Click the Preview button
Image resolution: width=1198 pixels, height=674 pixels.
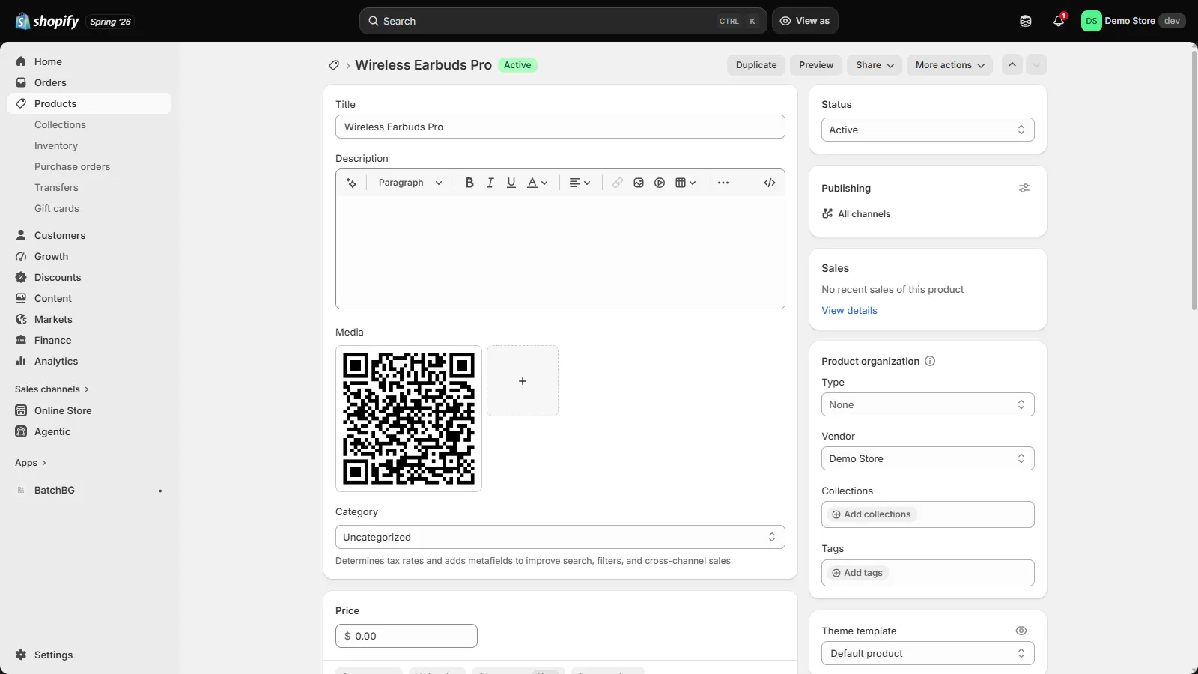[816, 65]
